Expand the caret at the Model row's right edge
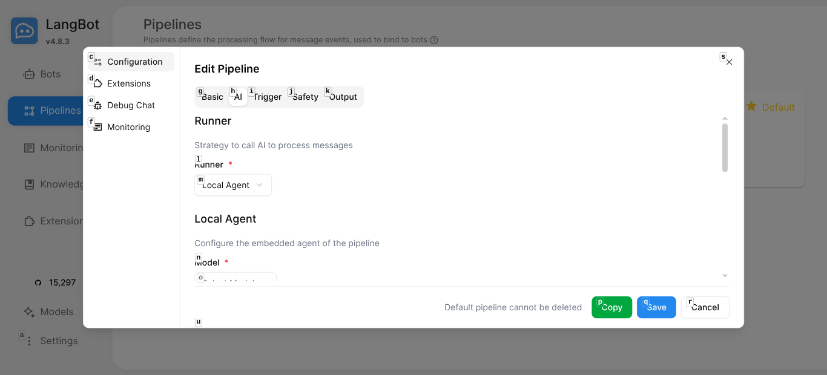 pyautogui.click(x=724, y=275)
